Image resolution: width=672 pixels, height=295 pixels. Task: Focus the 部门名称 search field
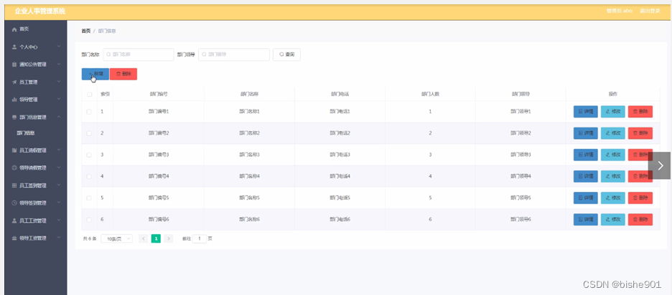click(x=139, y=54)
